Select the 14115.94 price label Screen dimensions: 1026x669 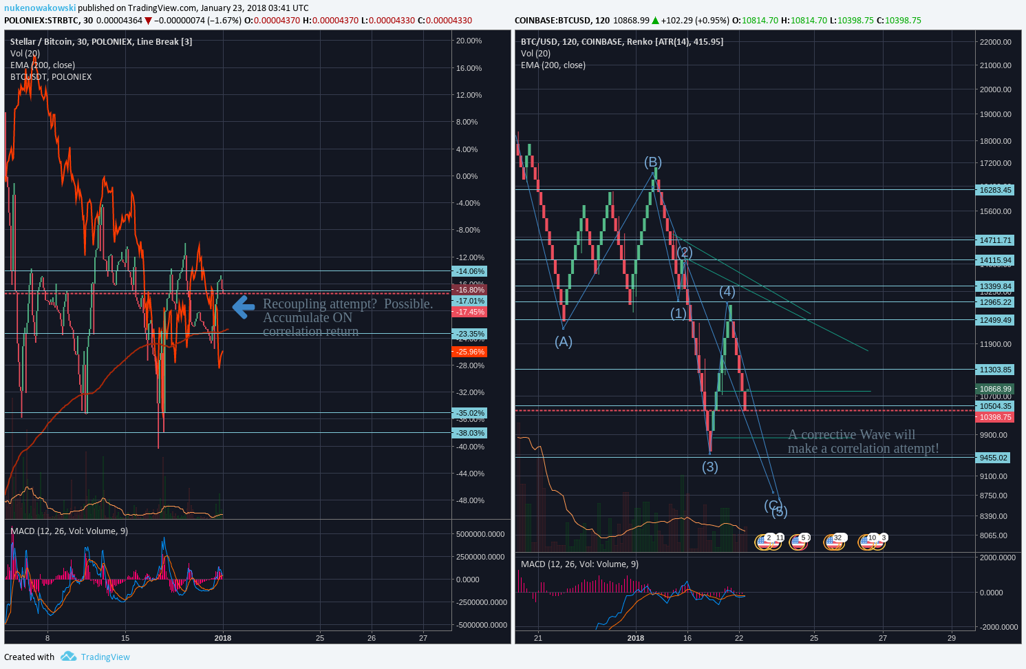995,260
